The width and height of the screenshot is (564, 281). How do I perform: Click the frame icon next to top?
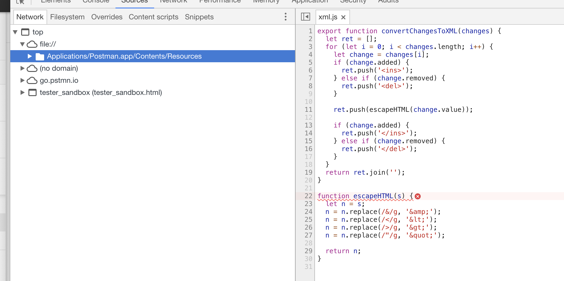click(x=25, y=32)
